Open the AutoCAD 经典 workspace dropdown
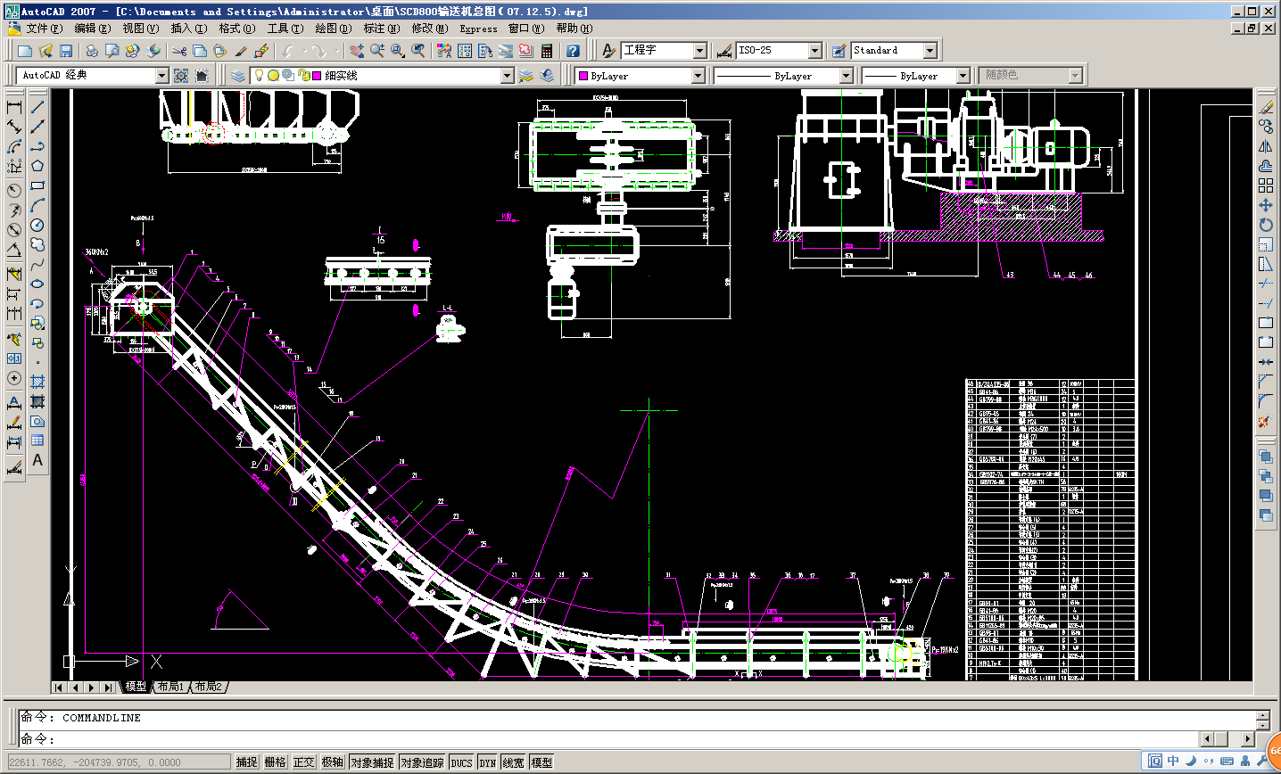 [x=161, y=76]
